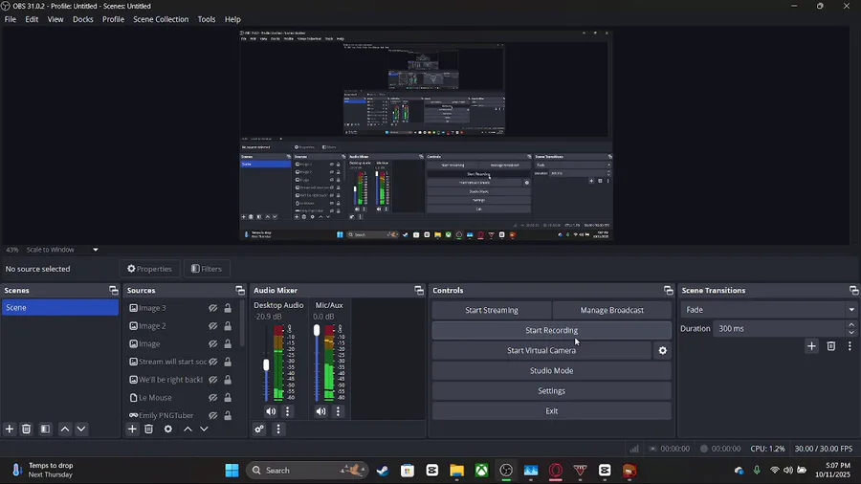The width and height of the screenshot is (861, 484).
Task: Move scene down arrow in Scenes panel
Action: click(81, 429)
